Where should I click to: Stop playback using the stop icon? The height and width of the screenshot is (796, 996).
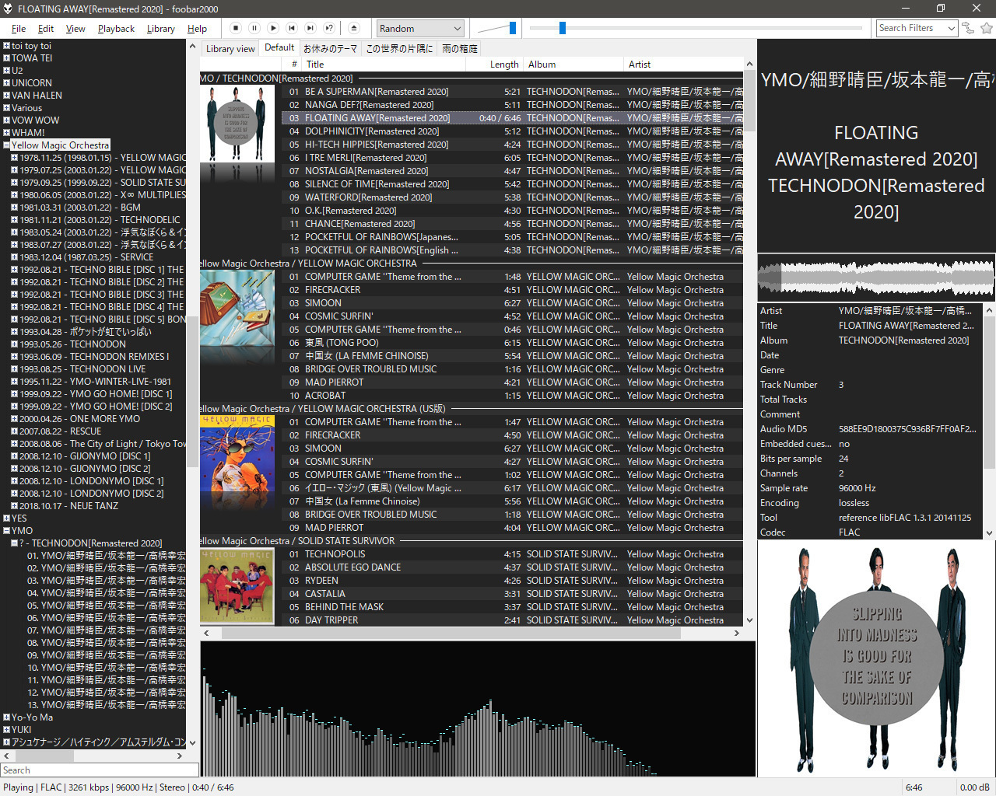(235, 28)
